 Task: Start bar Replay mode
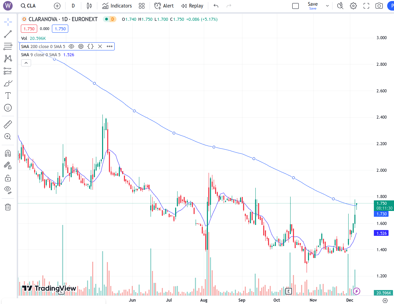(x=192, y=6)
